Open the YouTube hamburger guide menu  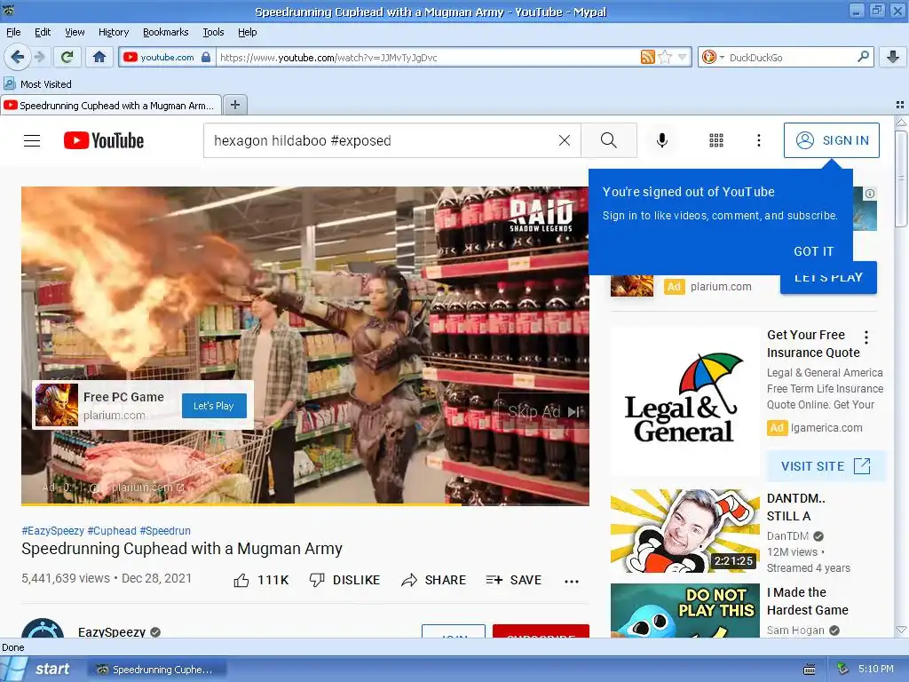point(32,140)
